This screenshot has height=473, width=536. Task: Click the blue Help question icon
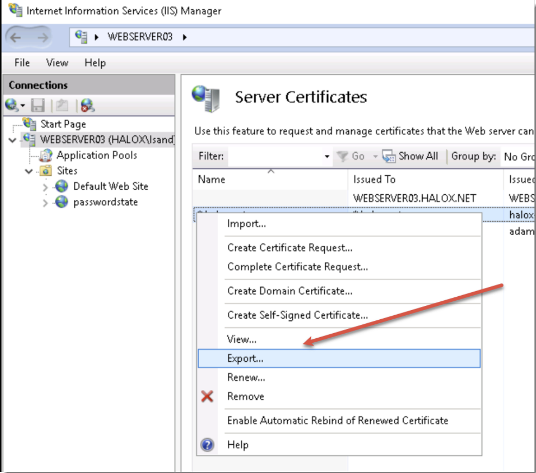(x=207, y=445)
